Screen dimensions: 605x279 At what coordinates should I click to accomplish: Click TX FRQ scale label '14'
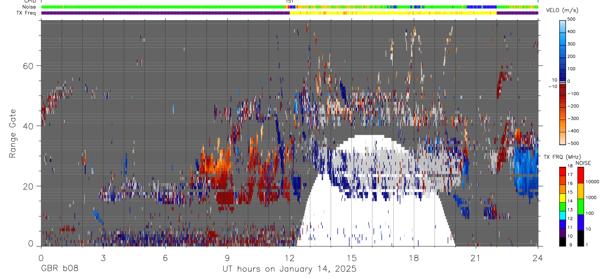pyautogui.click(x=571, y=201)
